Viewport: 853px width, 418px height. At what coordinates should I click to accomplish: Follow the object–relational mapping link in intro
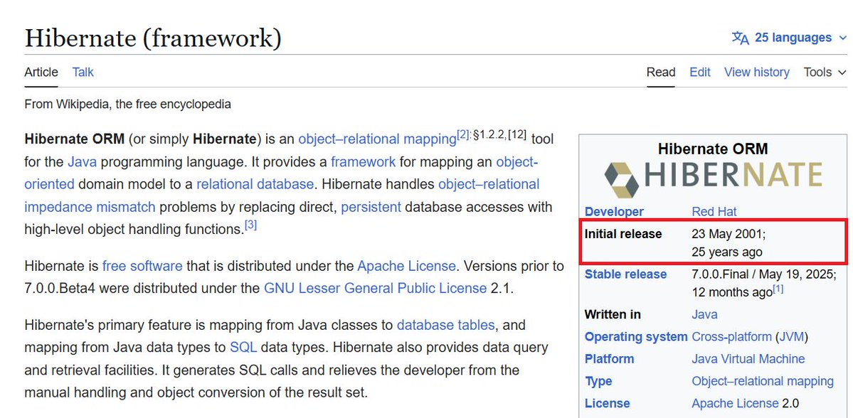click(x=377, y=139)
